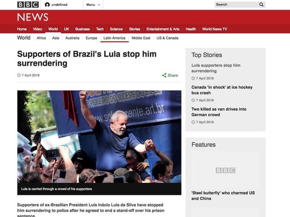Focus the Search input field

236,4
